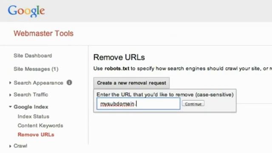Select Remove URLs in sidebar
The width and height of the screenshot is (272, 153).
36,135
